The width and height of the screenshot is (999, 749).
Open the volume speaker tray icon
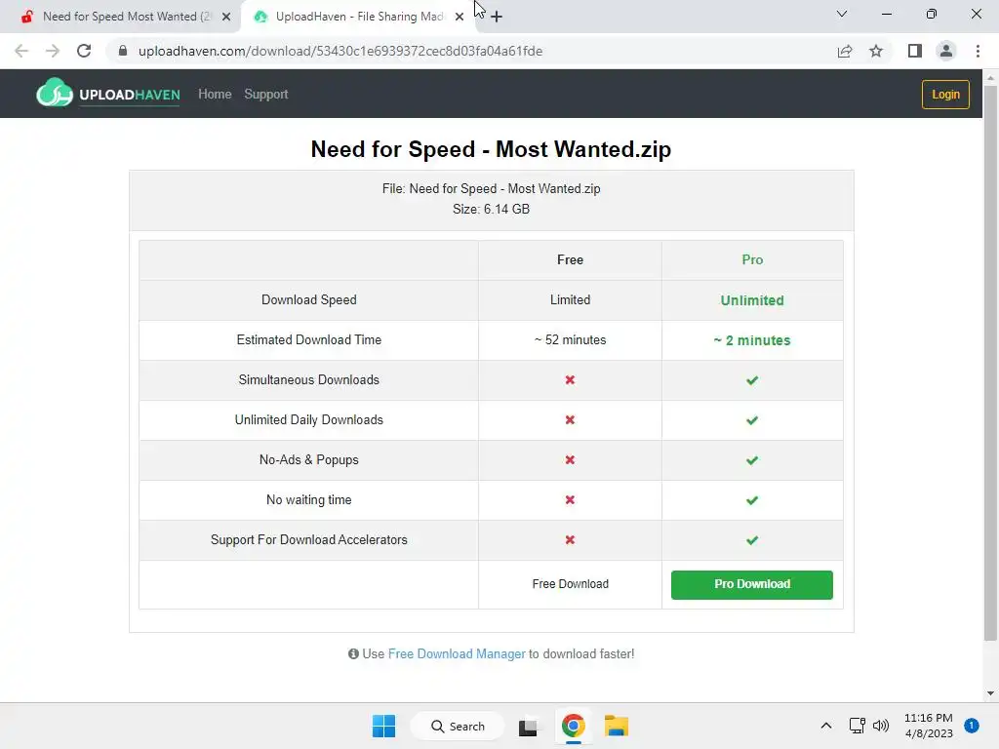pyautogui.click(x=881, y=726)
